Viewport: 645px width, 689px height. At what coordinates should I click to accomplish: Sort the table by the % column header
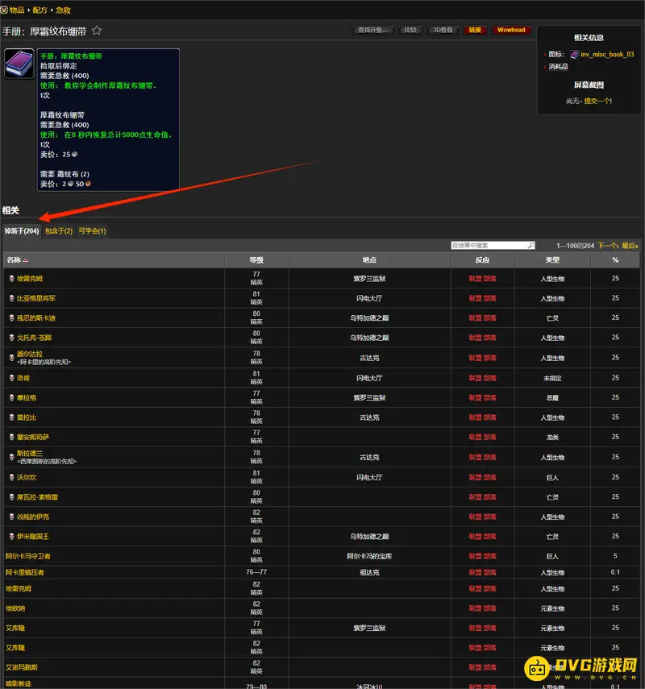click(615, 260)
